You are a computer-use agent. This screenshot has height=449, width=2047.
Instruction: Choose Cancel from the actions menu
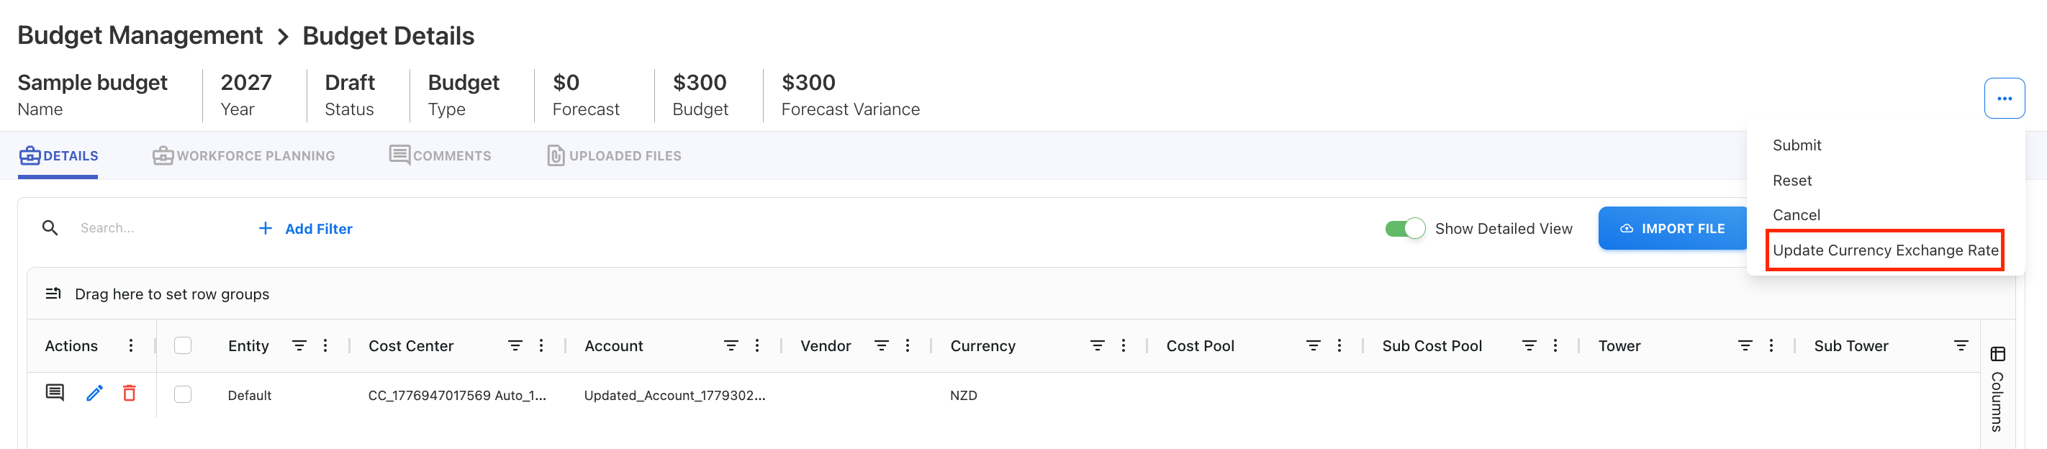click(1796, 215)
